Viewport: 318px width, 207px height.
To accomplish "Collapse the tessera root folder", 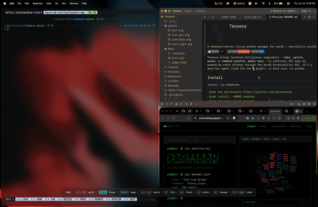I will tap(168, 16).
